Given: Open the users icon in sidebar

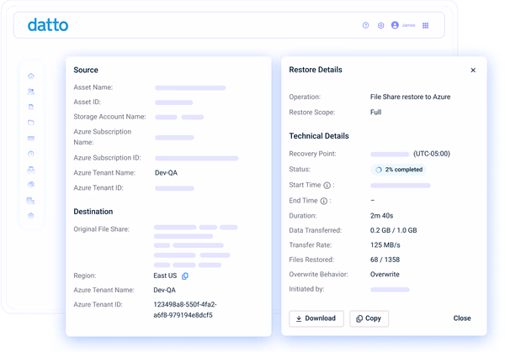Looking at the screenshot, I should click(31, 92).
